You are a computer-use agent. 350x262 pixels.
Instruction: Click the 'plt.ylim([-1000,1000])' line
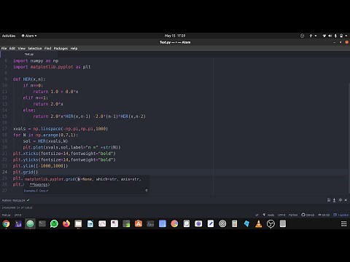(x=40, y=166)
